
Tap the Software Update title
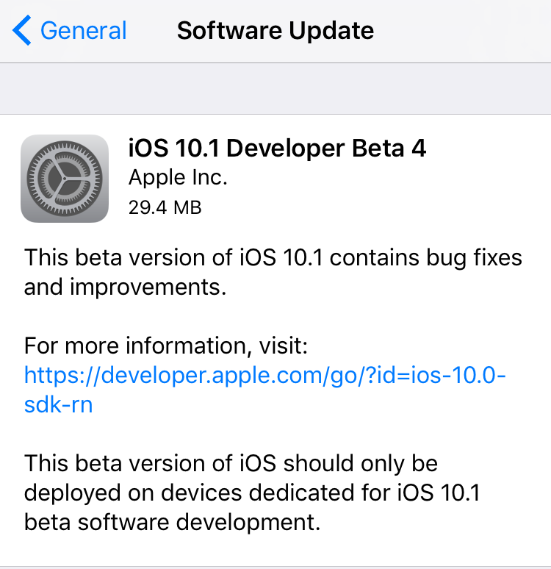pyautogui.click(x=275, y=31)
